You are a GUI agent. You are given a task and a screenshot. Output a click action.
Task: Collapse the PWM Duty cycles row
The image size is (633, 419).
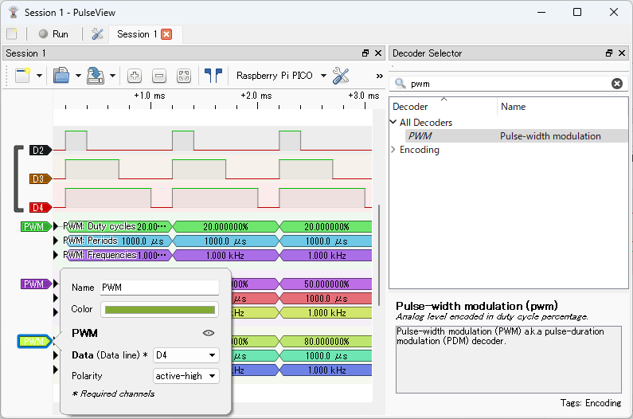pos(56,226)
